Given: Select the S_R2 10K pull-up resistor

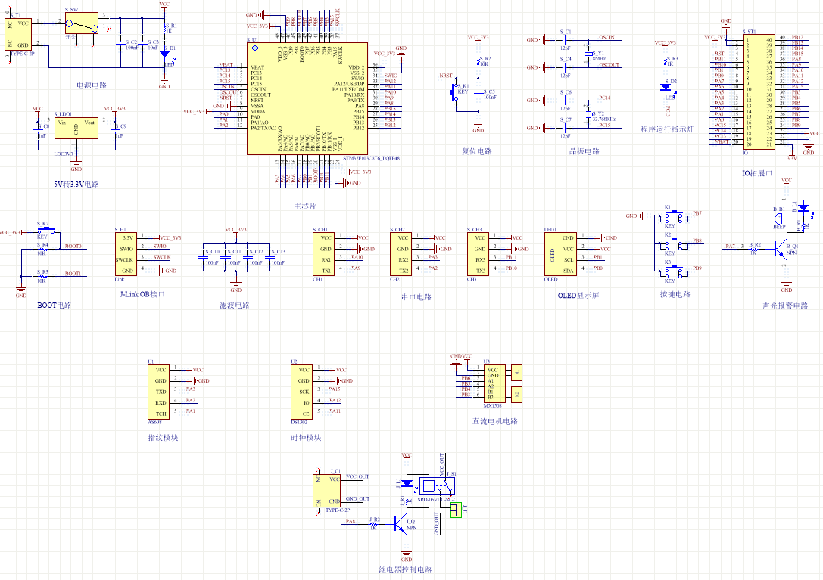Looking at the screenshot, I should [x=479, y=61].
